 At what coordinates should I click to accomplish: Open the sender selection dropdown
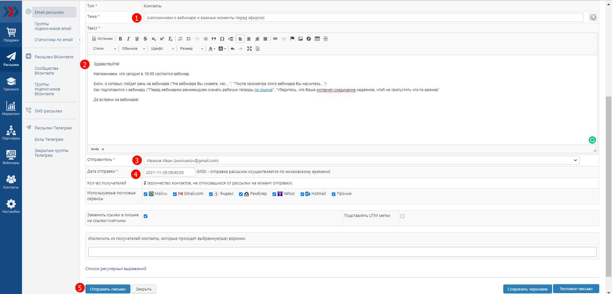point(361,161)
